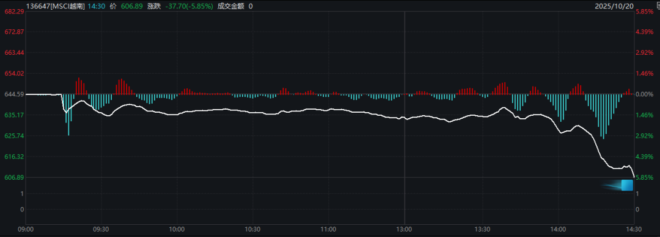Image resolution: width=660 pixels, height=237 pixels.
Task: Click the 663.44 price axis label
Action: coord(14,52)
